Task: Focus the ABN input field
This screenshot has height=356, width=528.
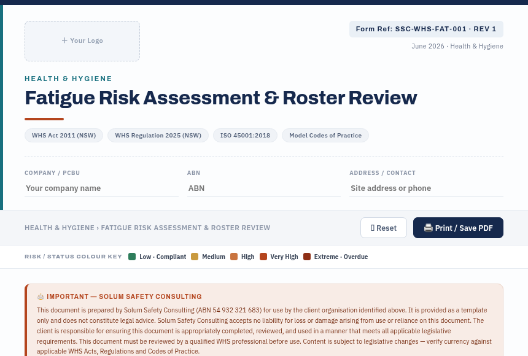Action: [x=263, y=188]
